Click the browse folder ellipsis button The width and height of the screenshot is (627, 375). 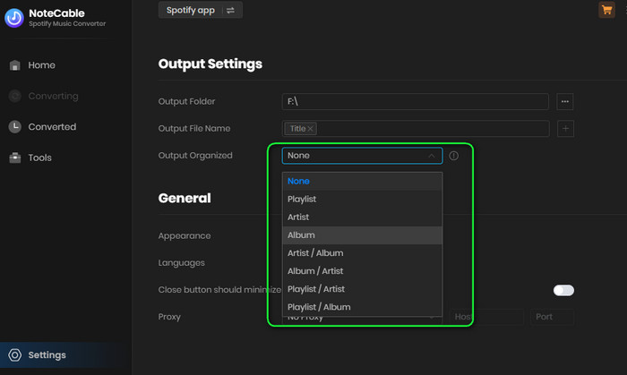click(564, 102)
